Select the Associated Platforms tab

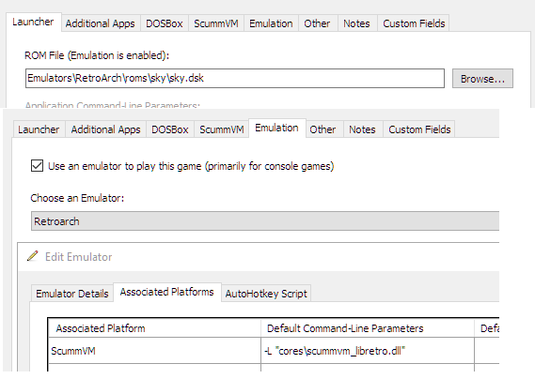click(166, 292)
